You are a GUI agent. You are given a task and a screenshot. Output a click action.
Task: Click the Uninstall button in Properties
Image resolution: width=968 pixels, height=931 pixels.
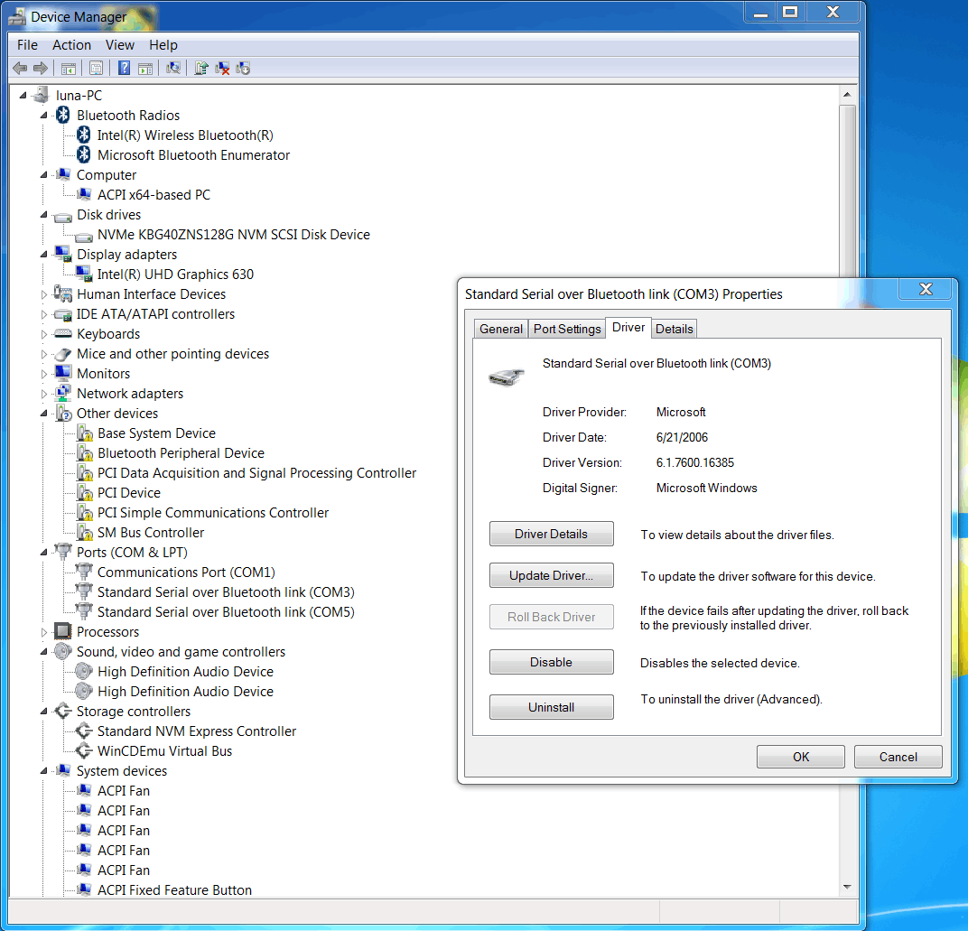click(552, 707)
